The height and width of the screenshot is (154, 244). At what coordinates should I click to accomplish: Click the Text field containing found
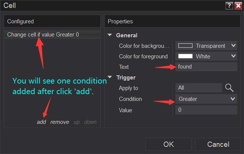[x=206, y=67]
